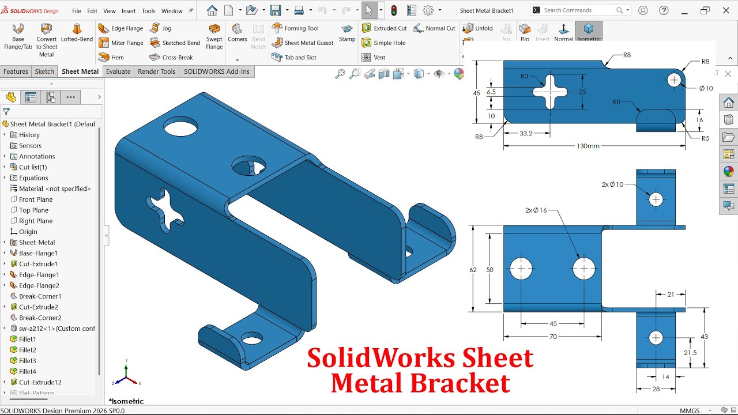Screen dimensions: 738x415
Task: Expand the Base-Flange1 feature
Action: (5, 253)
